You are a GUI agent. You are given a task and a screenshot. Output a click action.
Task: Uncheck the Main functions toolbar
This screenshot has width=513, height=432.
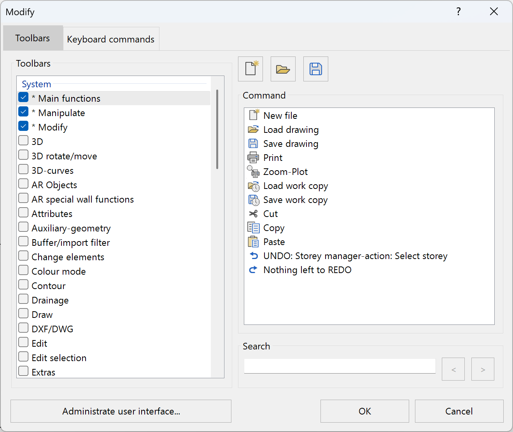click(23, 97)
